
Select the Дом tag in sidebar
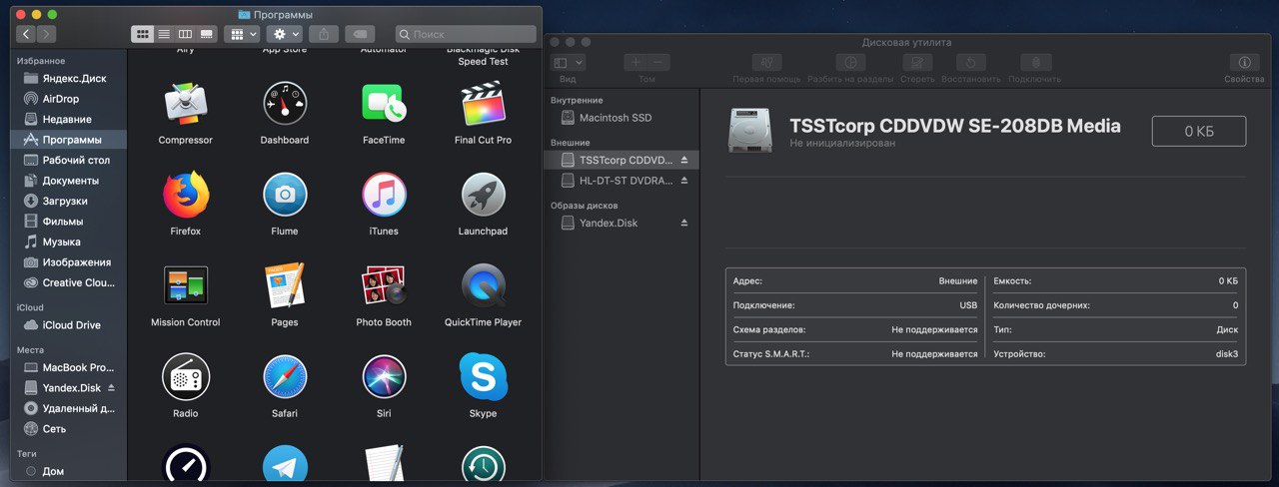point(70,471)
